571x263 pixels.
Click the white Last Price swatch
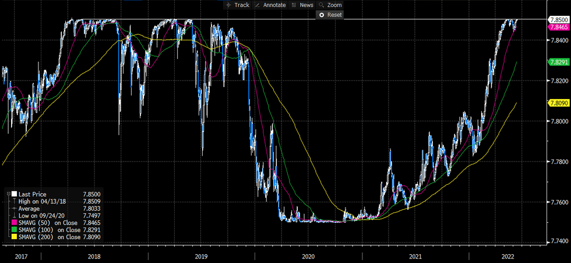tap(14, 194)
